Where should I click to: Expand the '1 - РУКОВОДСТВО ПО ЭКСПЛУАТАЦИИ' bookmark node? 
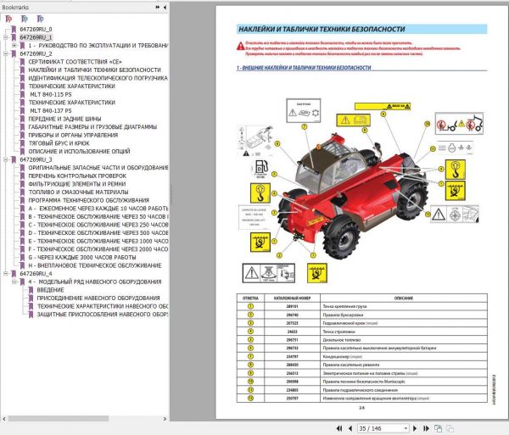(14, 46)
